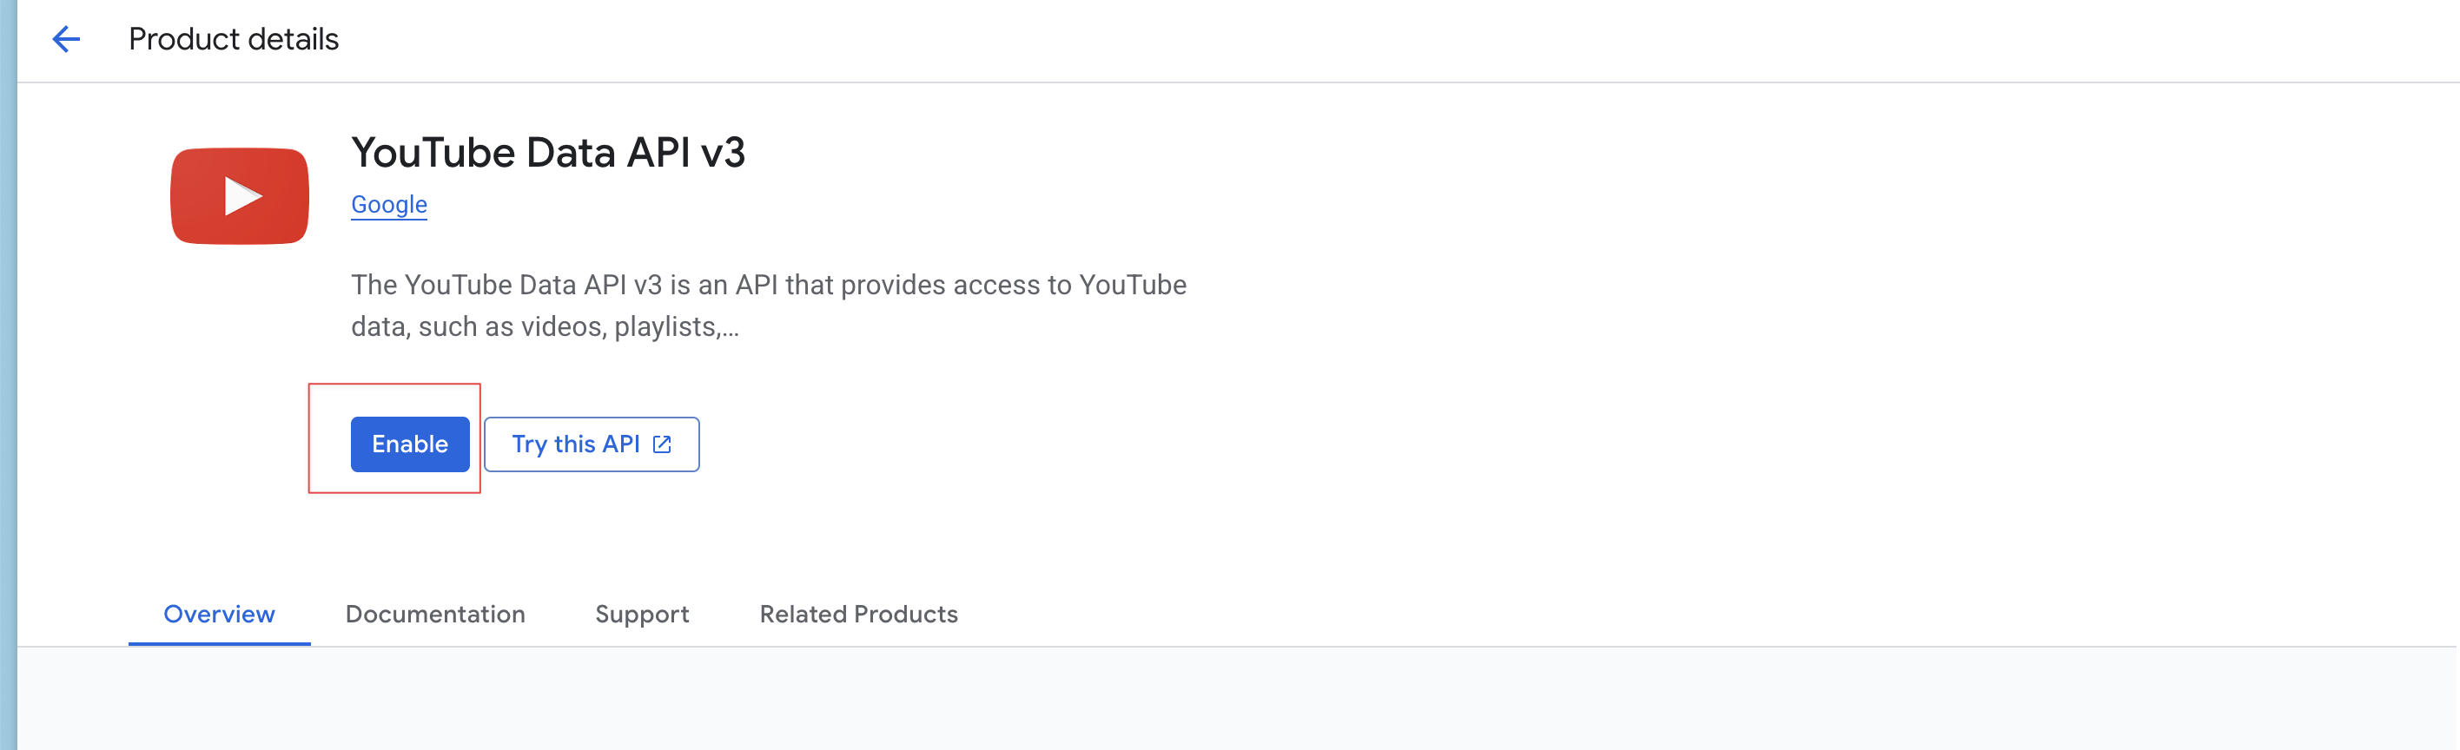View the Related Products tab
Viewport: 2460px width, 750px height.
tap(858, 614)
